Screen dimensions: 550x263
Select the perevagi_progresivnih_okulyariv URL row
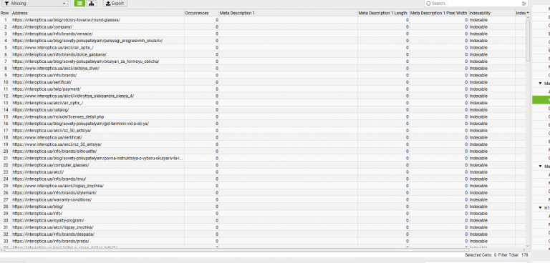(87, 41)
